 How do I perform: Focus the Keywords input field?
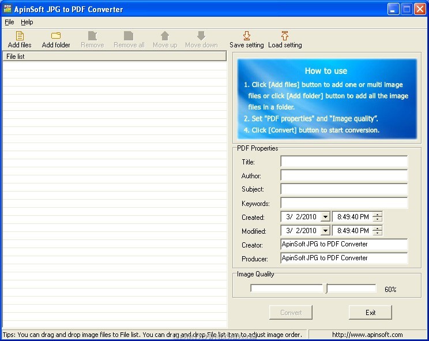344,203
